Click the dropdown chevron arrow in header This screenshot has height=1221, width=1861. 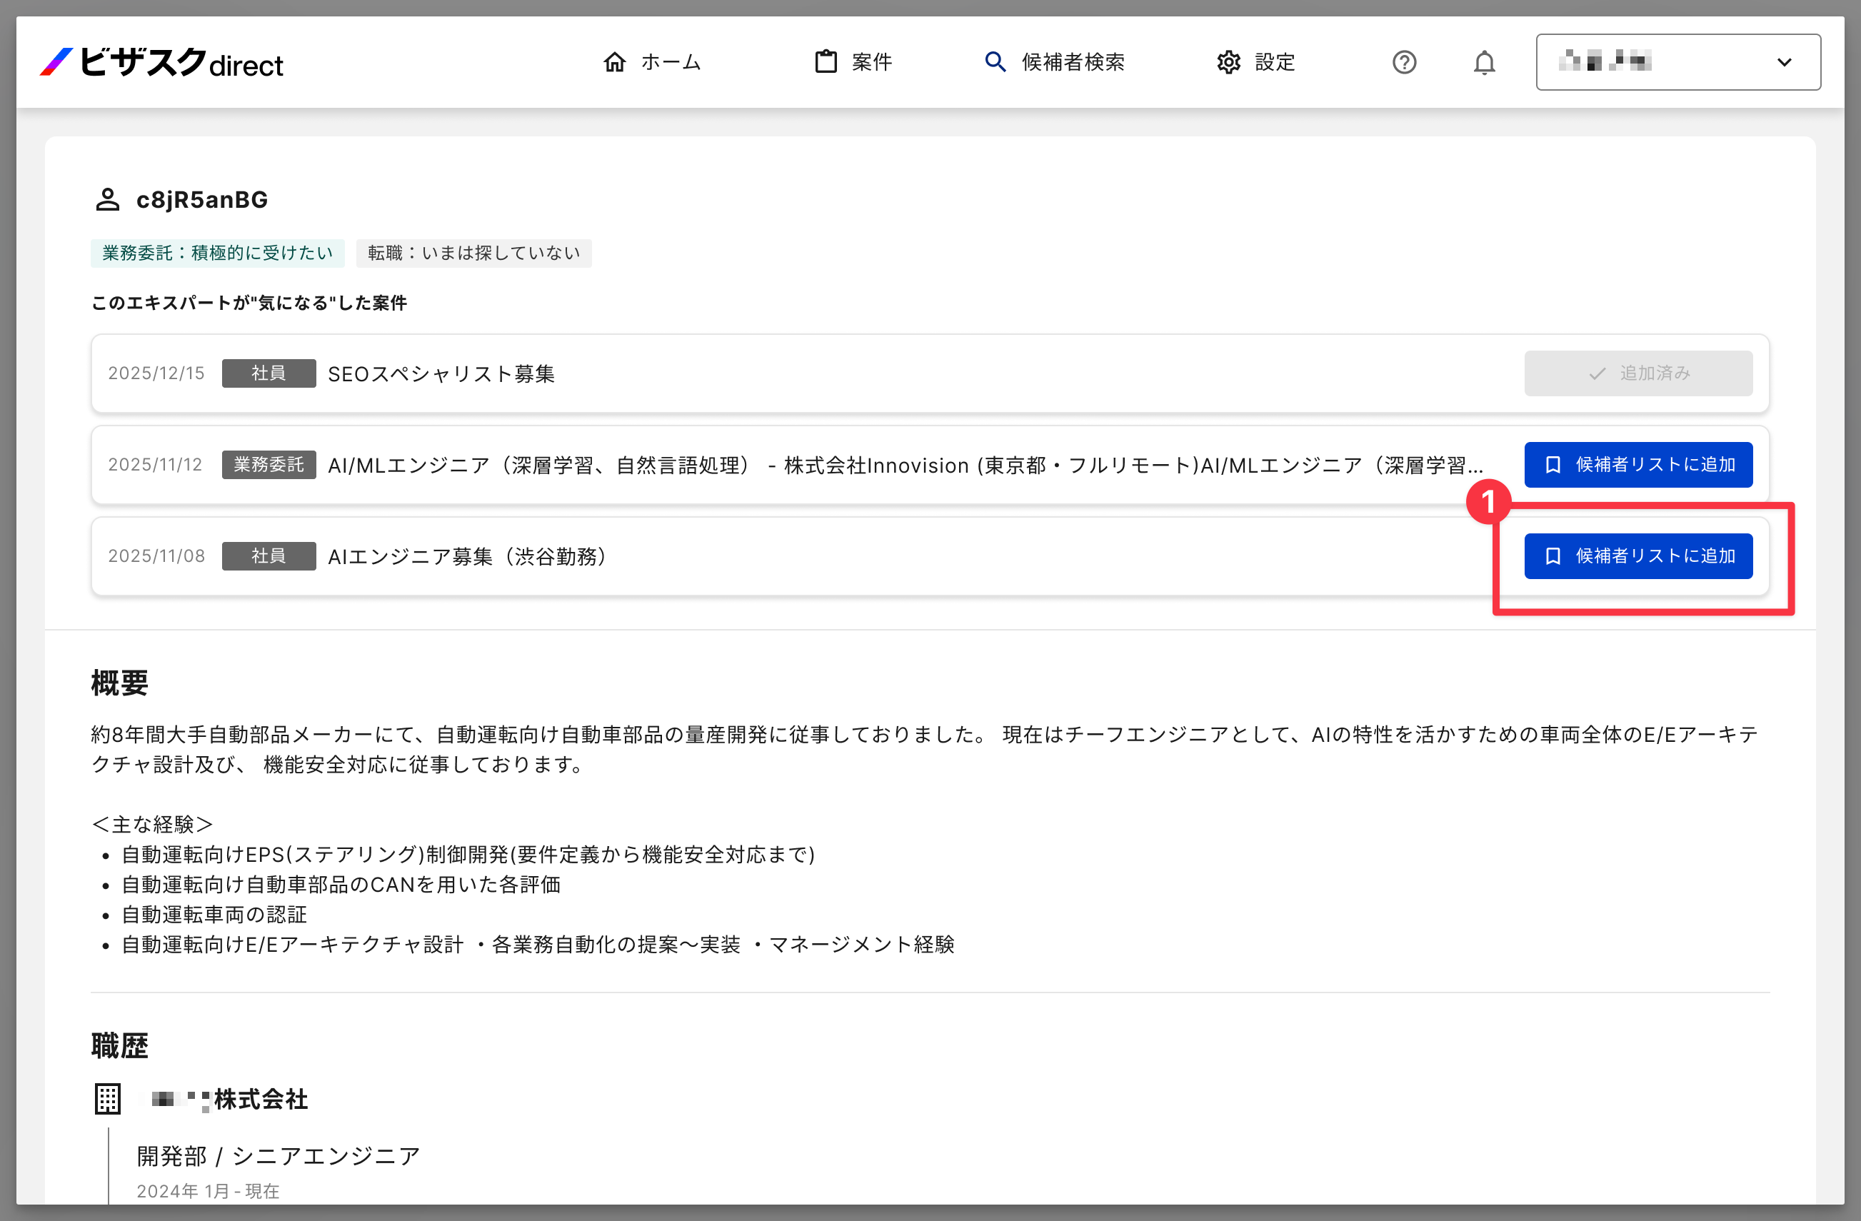pos(1785,61)
